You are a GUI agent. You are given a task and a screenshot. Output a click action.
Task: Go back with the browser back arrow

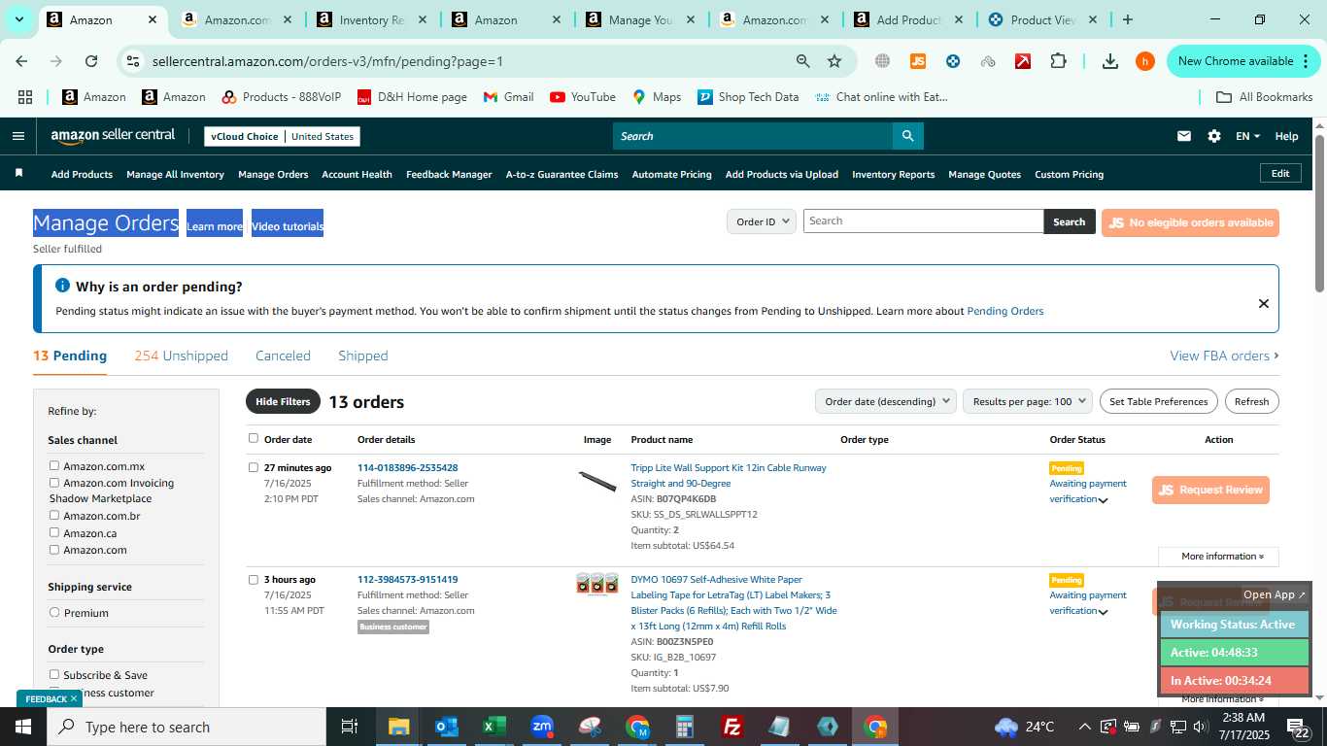(21, 61)
